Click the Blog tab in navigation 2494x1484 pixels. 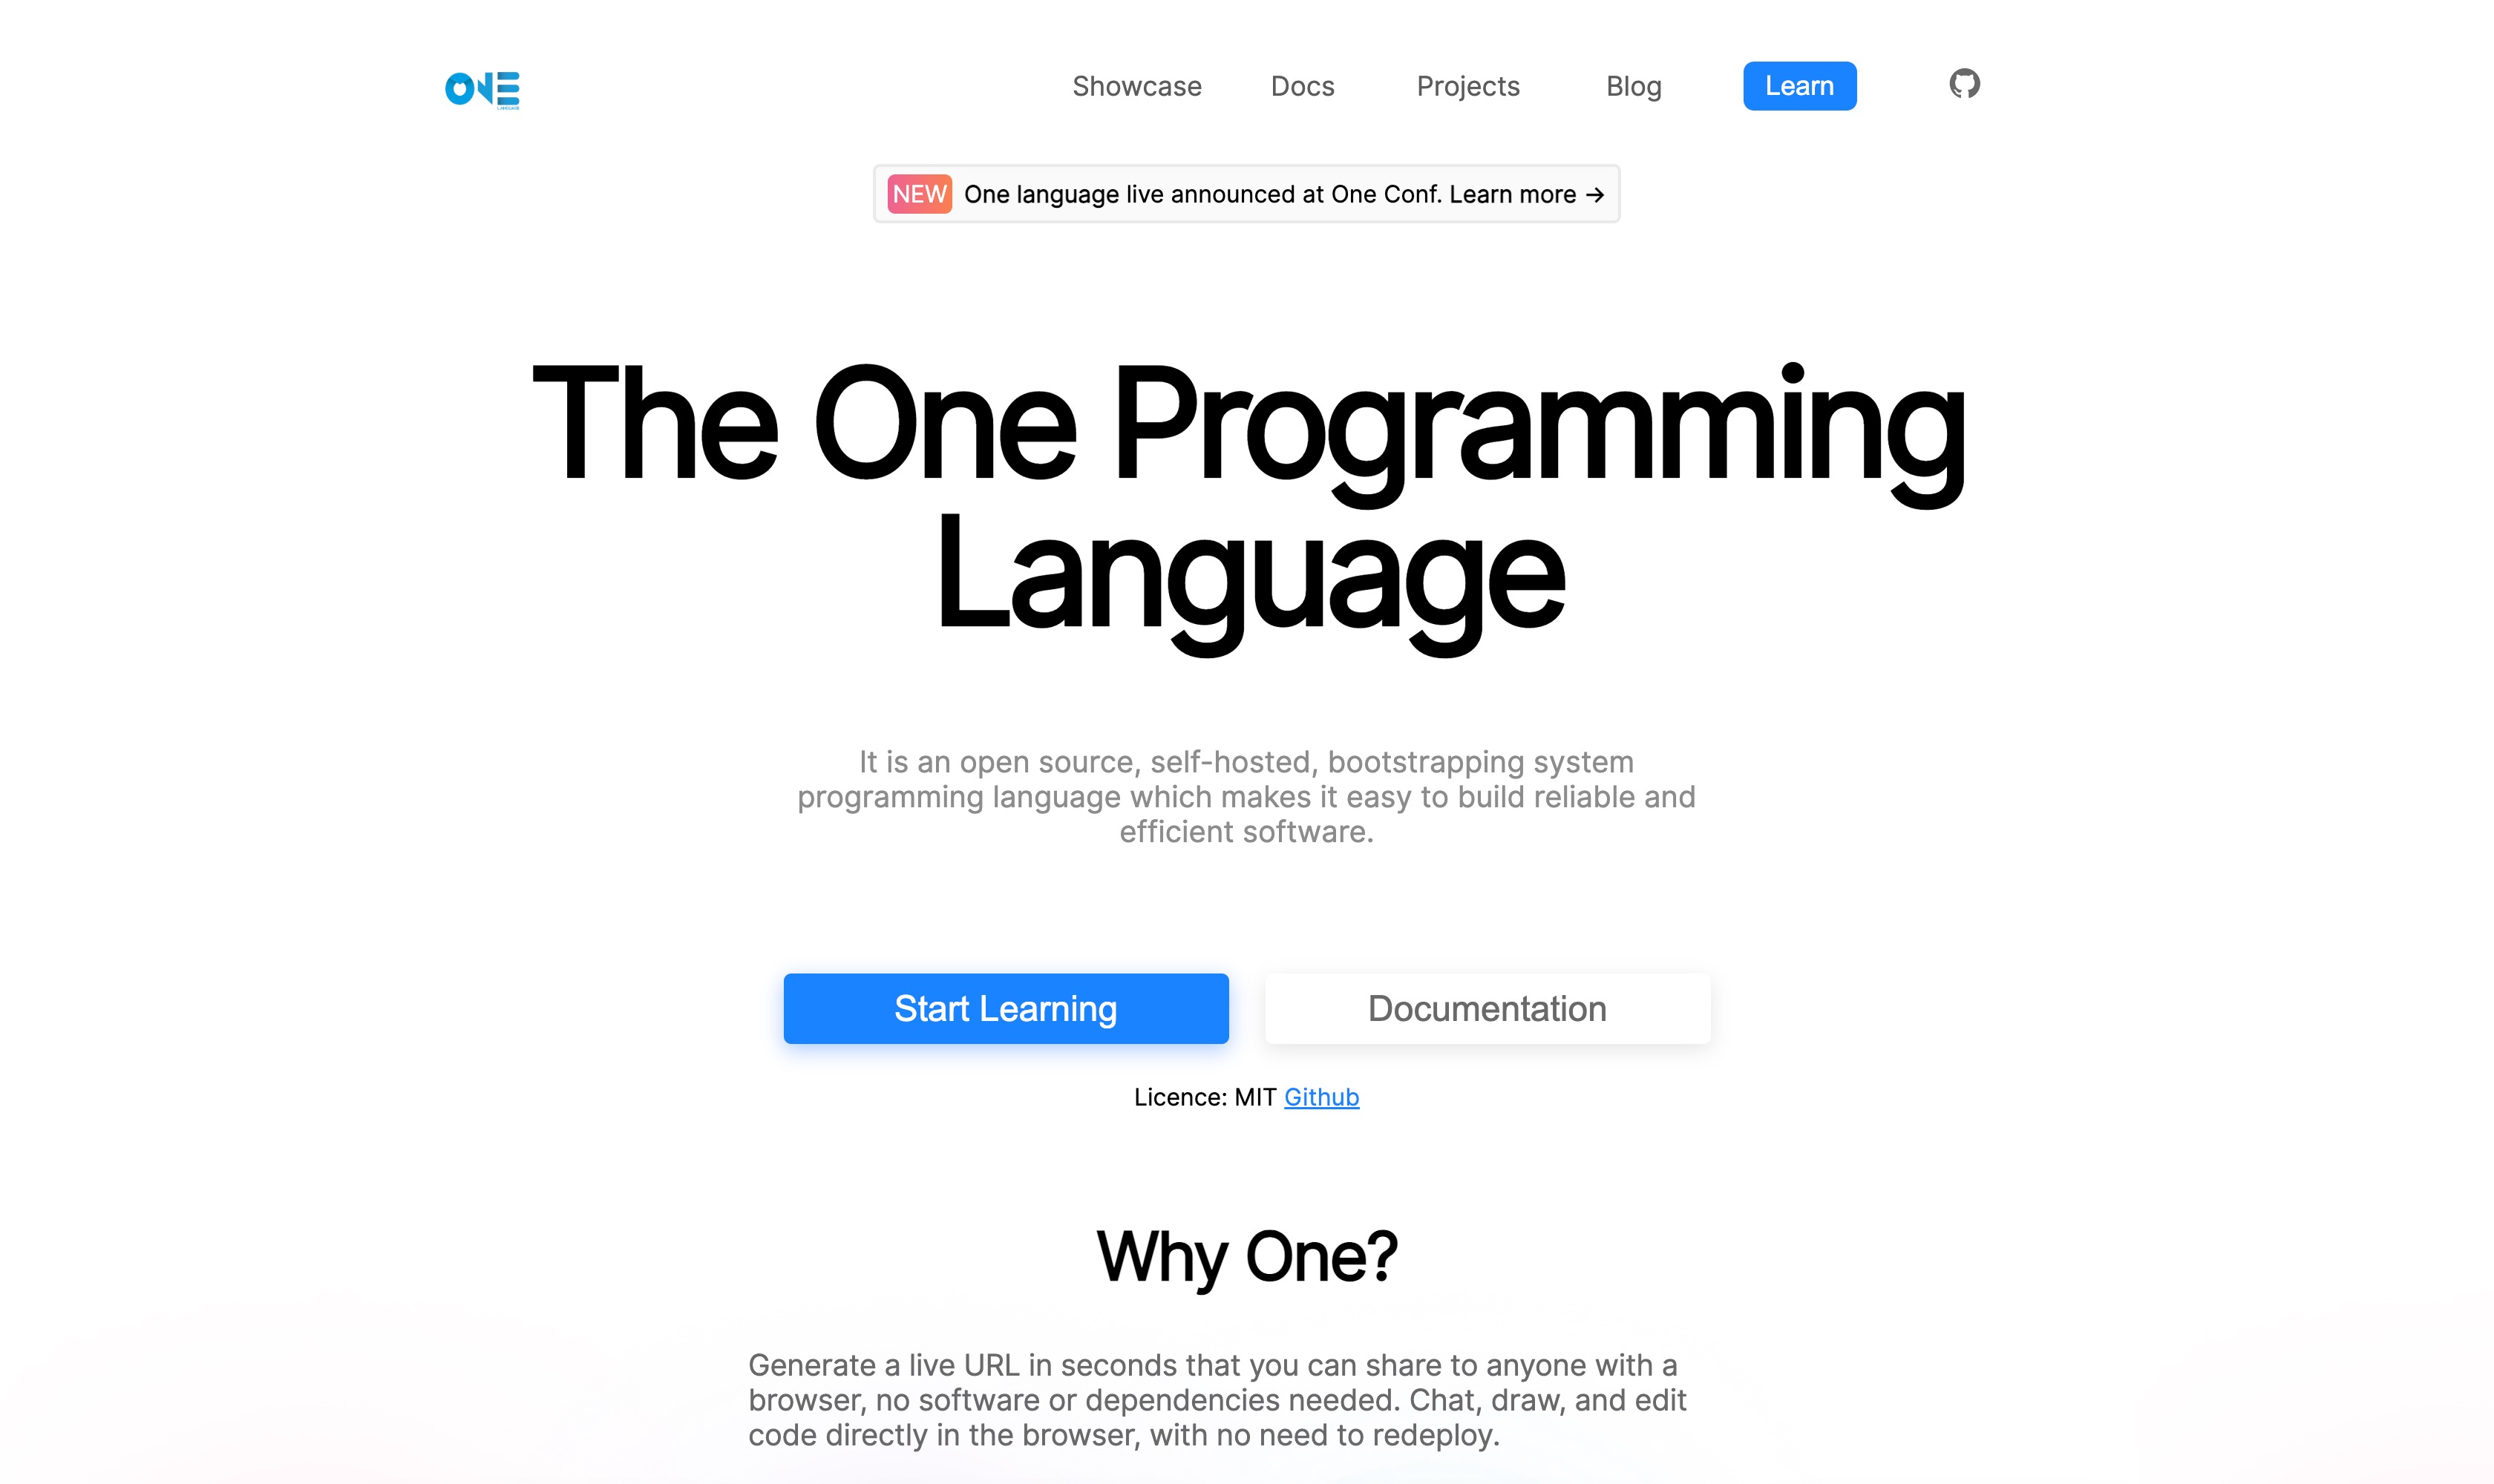[x=1634, y=85]
